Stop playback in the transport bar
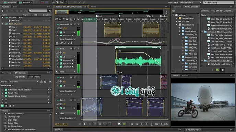This screenshot has width=236, height=132. pyautogui.click(x=80, y=124)
